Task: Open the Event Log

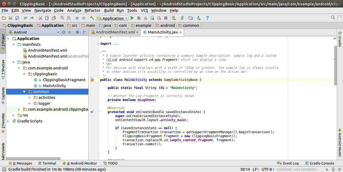Action: click(288, 163)
